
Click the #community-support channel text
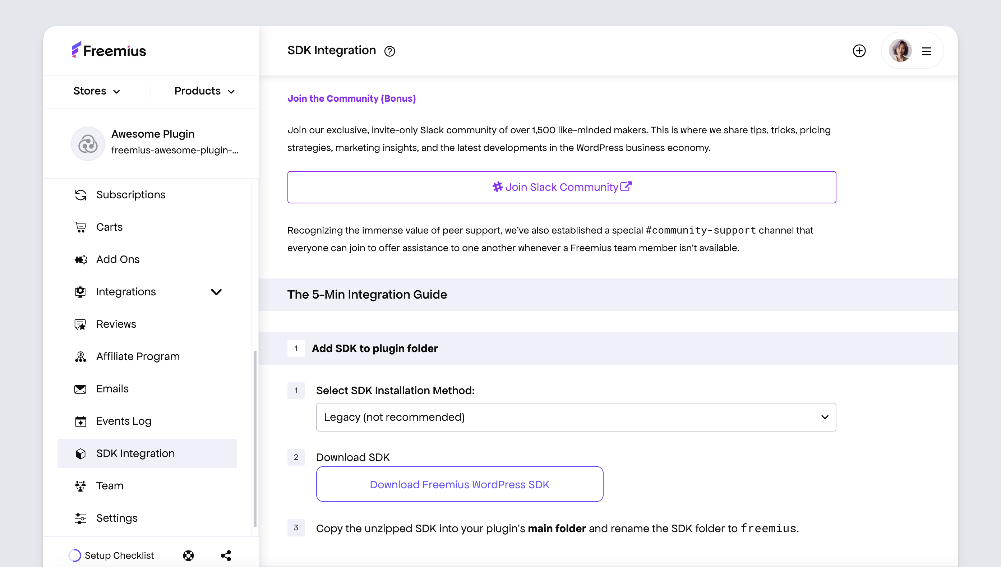(x=700, y=231)
